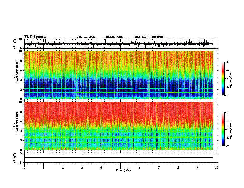Click the "8" tick on ch.1 frequency axis
Image resolution: width=244 pixels, height=188 pixels.
[x=22, y=61]
